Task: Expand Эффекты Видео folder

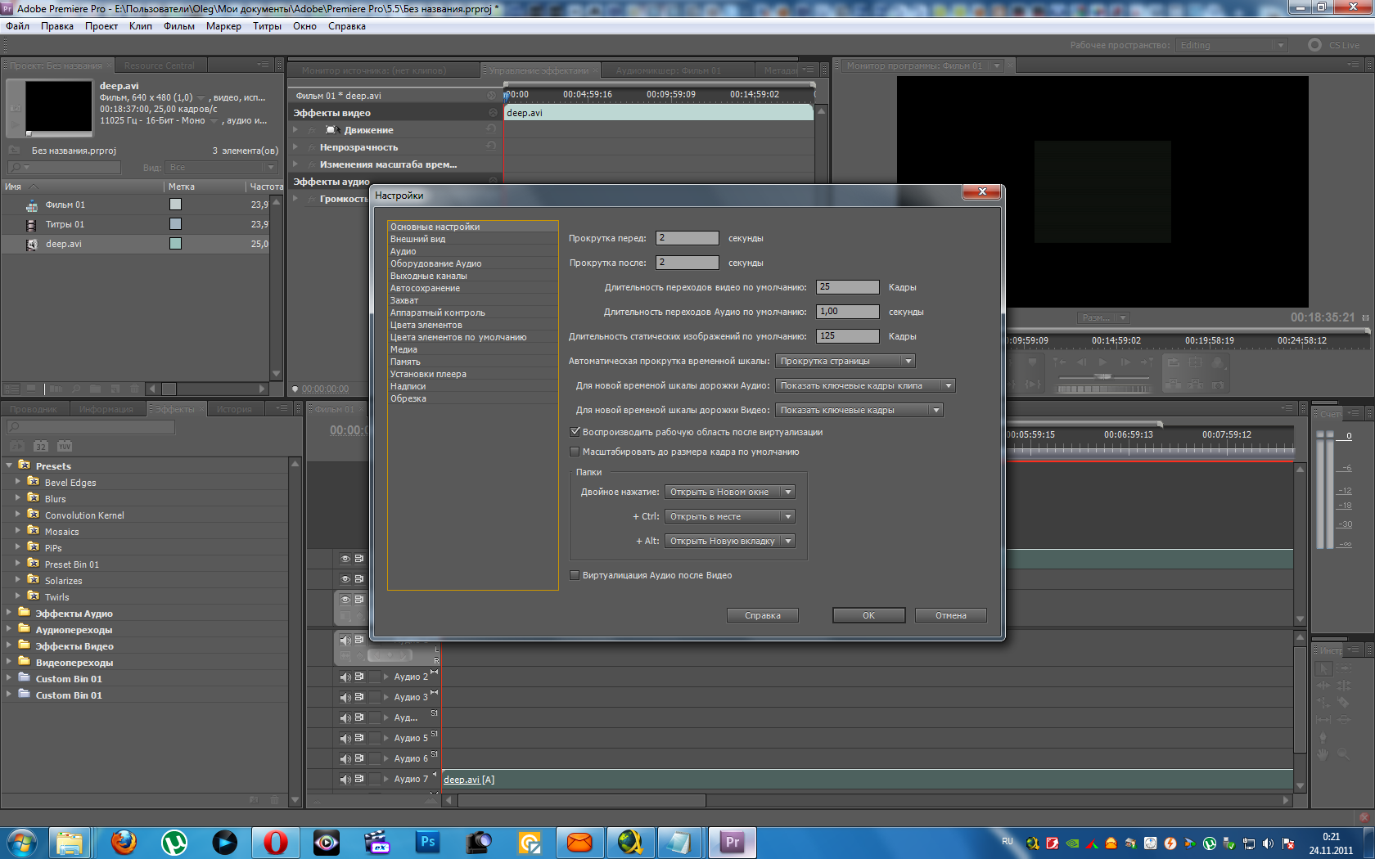Action: click(x=9, y=645)
